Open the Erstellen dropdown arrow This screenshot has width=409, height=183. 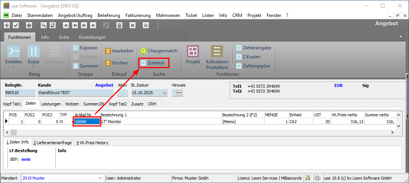pos(14,67)
